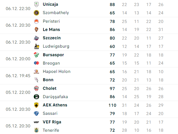Select the Sassari team name
178x134 pixels.
click(x=50, y=113)
